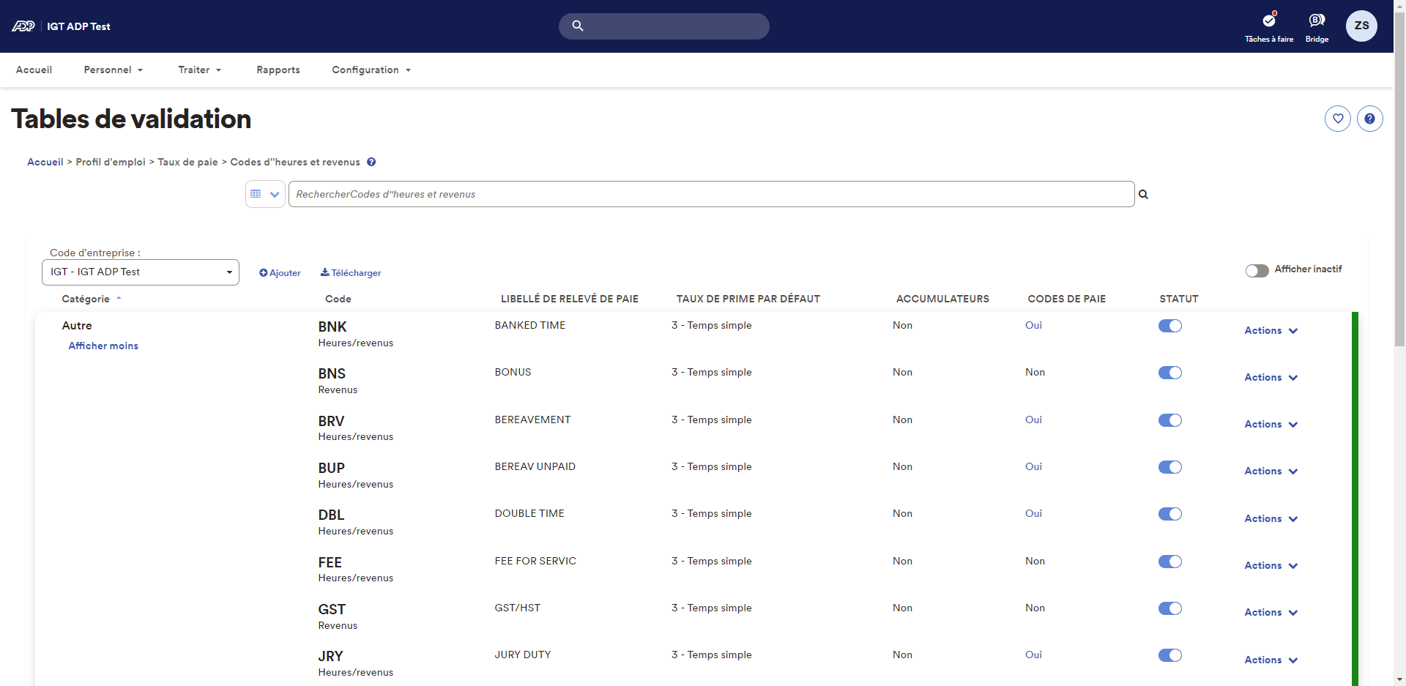Image resolution: width=1406 pixels, height=686 pixels.
Task: Open the Personnel menu
Action: pyautogui.click(x=113, y=70)
